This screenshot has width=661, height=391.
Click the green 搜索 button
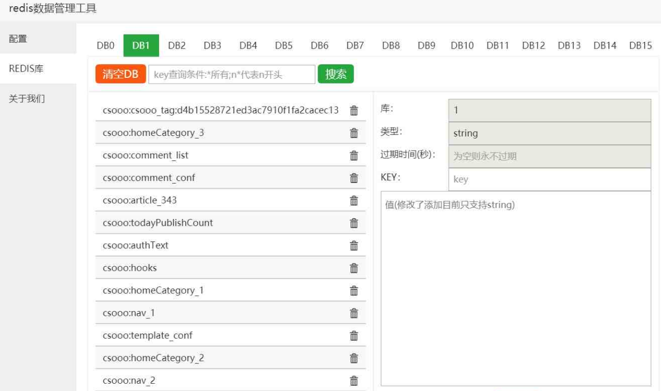coord(336,74)
